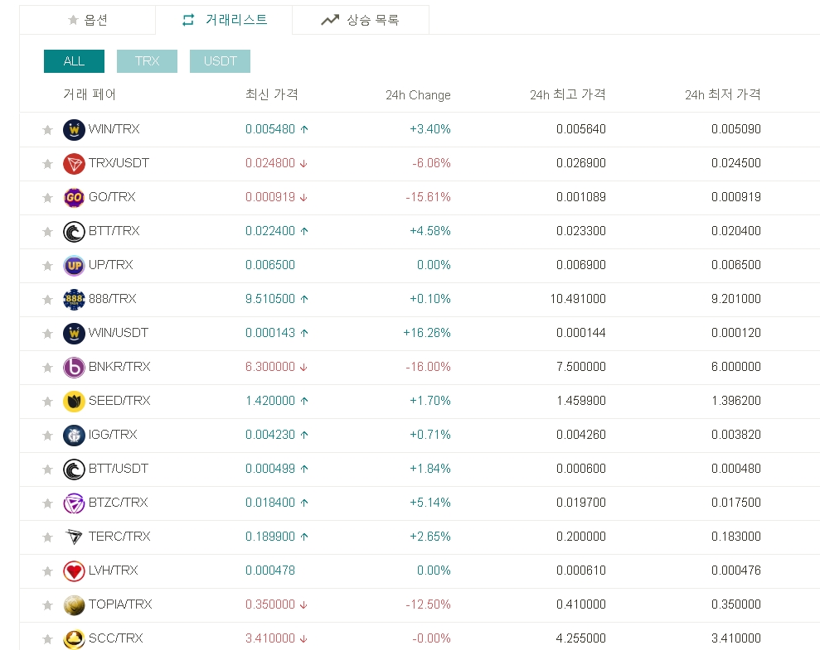This screenshot has height=650, width=820.
Task: Star the LVH/TRX row
Action: point(47,571)
